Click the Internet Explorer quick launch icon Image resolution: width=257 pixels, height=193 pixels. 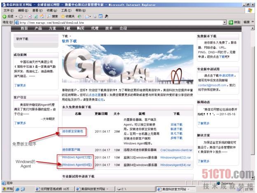17,189
